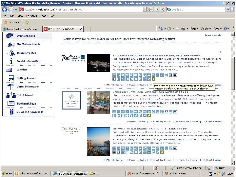The height and width of the screenshot is (177, 236).
Task: Open the Favorites menu
Action: point(31,16)
